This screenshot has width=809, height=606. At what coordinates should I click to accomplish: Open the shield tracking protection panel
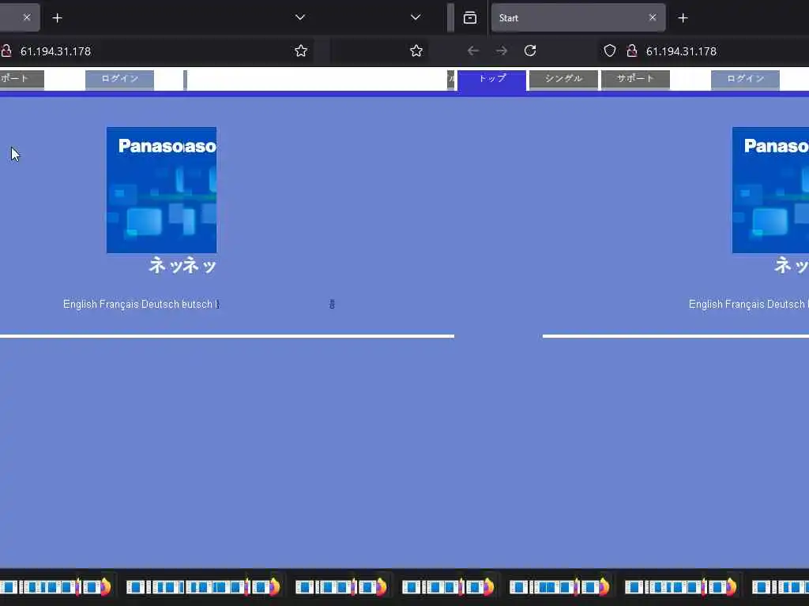610,51
